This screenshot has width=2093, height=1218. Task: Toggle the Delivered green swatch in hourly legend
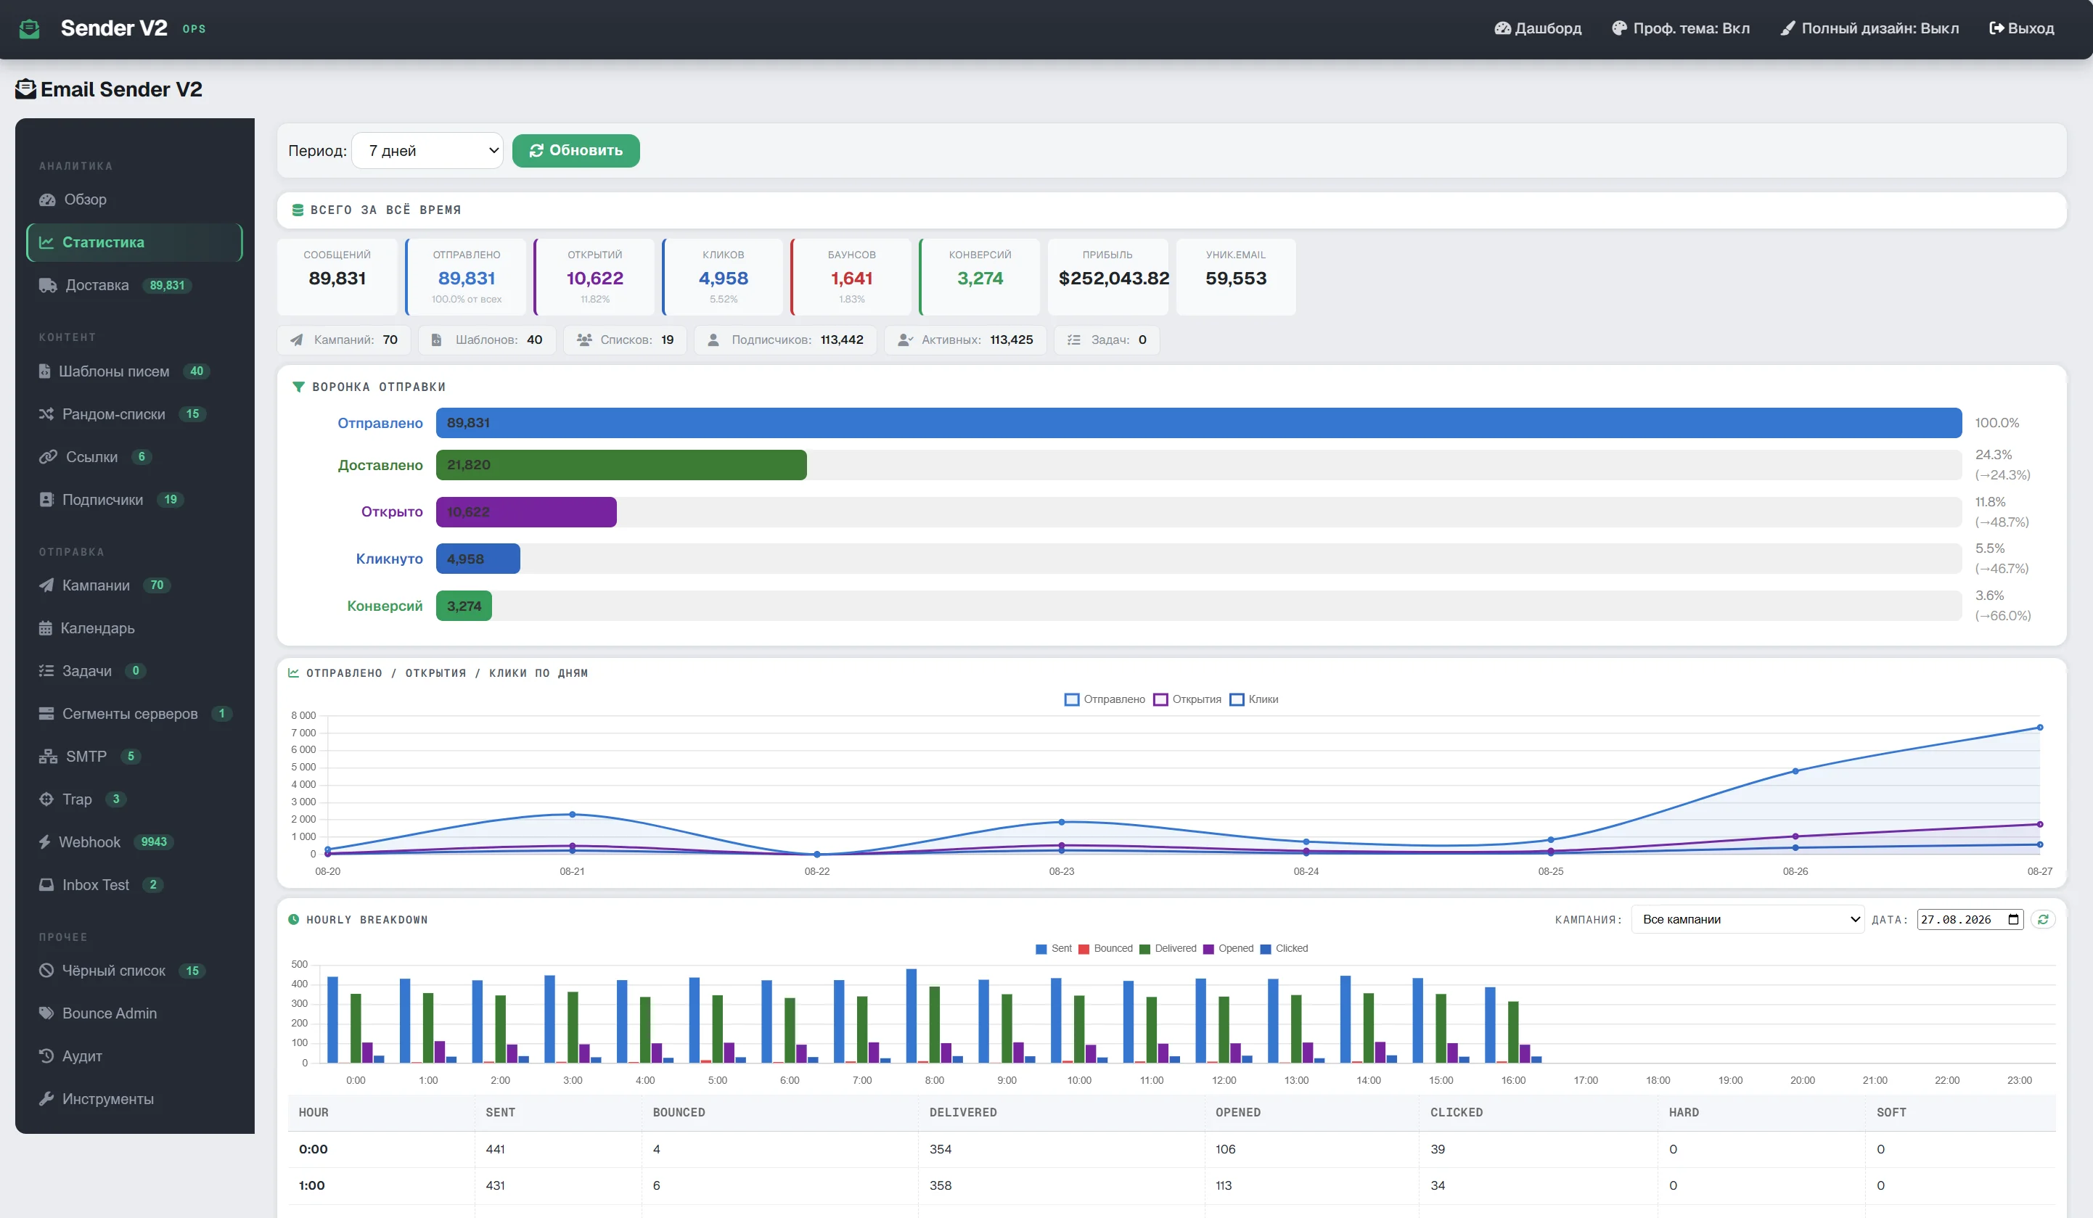pyautogui.click(x=1144, y=949)
